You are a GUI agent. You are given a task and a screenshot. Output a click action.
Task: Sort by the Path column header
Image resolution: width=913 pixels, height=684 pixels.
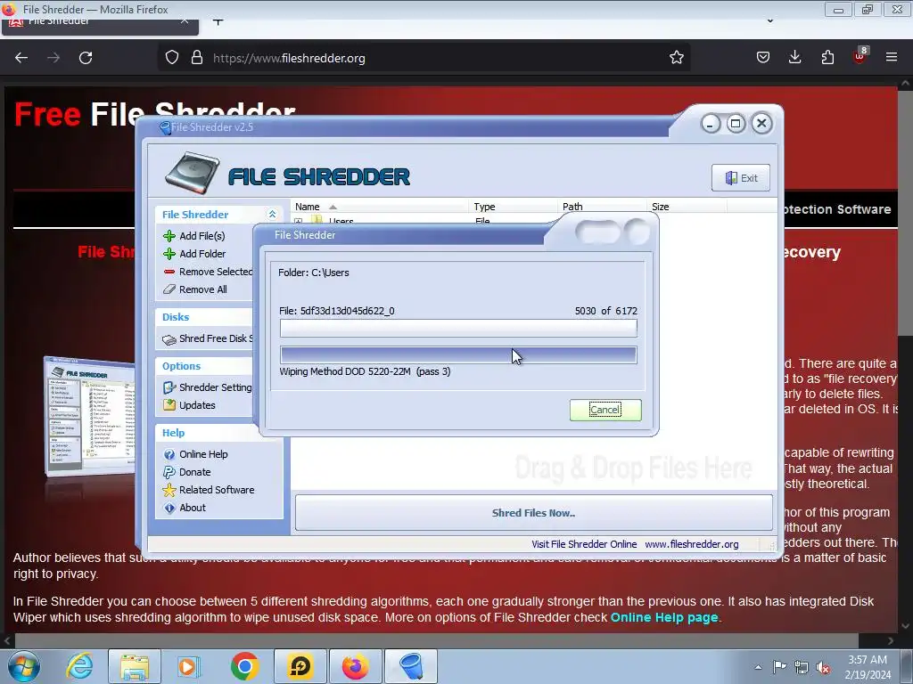[601, 207]
